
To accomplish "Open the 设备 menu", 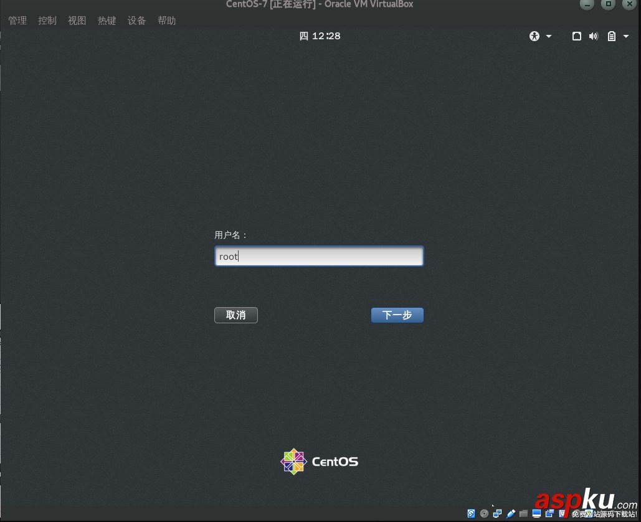I will (x=136, y=20).
